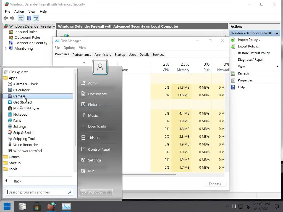Click the Windows Start button on taskbar
The width and height of the screenshot is (283, 212).
tap(7, 206)
